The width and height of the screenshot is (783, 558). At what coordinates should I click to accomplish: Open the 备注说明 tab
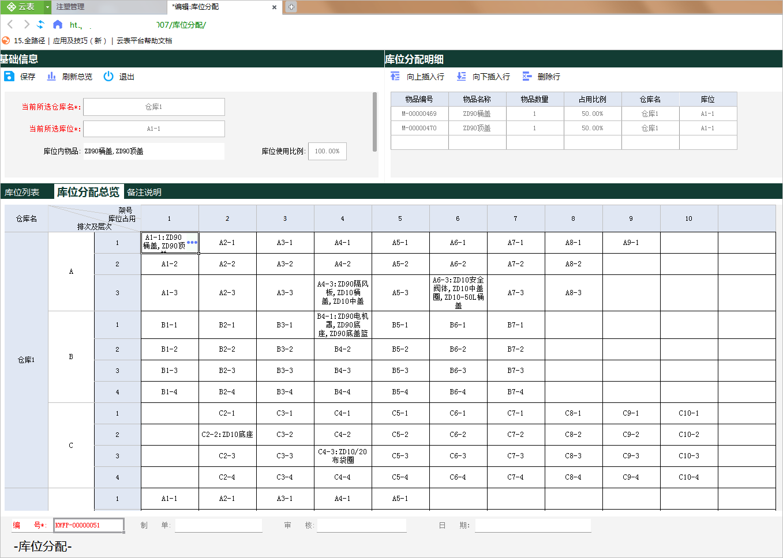pyautogui.click(x=144, y=192)
